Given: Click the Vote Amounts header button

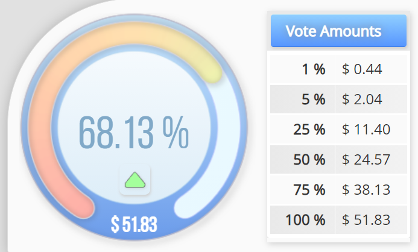Looking at the screenshot, I should 338,31.
